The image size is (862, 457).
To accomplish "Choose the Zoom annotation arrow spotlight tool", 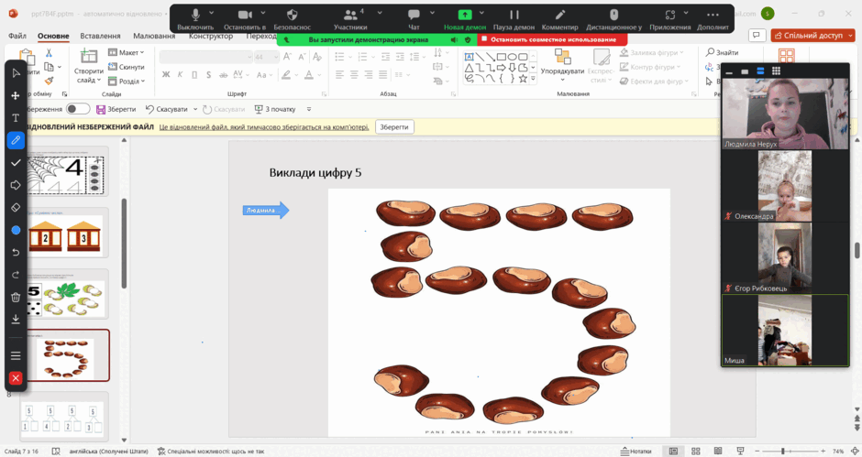I will (16, 185).
